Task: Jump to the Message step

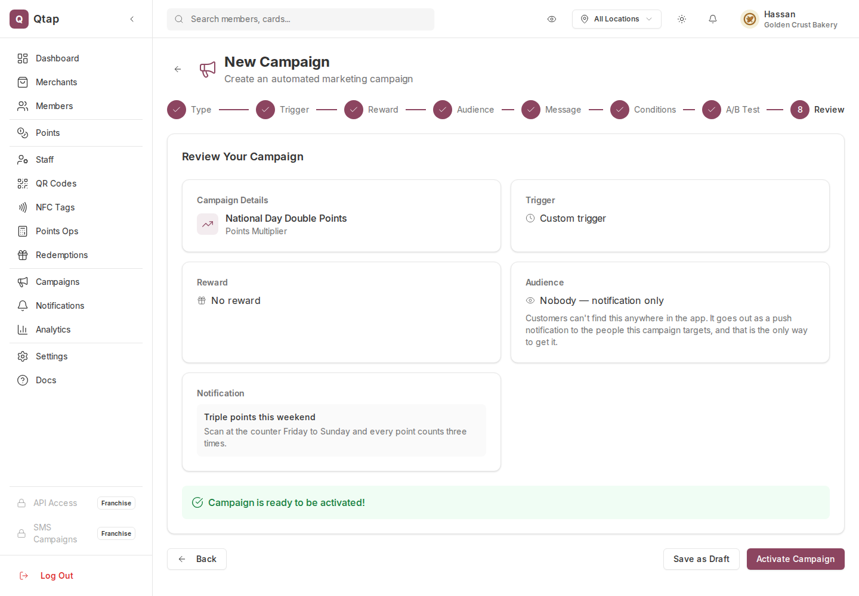Action: coord(551,110)
